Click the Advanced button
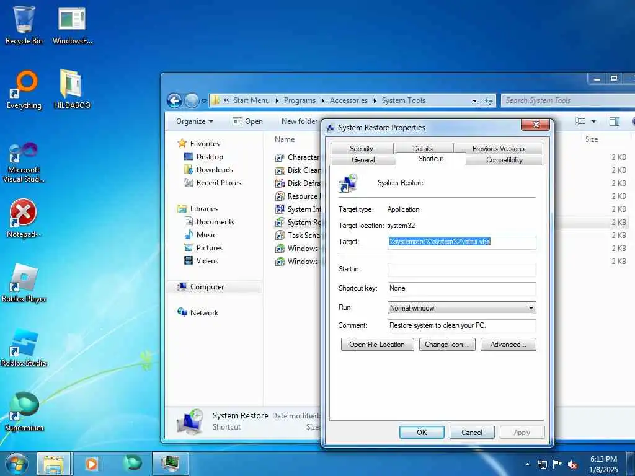This screenshot has width=635, height=476. 508,345
